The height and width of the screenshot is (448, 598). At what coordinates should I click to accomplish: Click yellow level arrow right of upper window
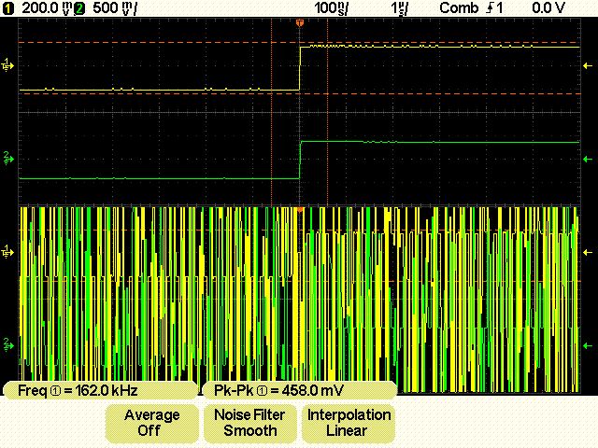pyautogui.click(x=588, y=66)
